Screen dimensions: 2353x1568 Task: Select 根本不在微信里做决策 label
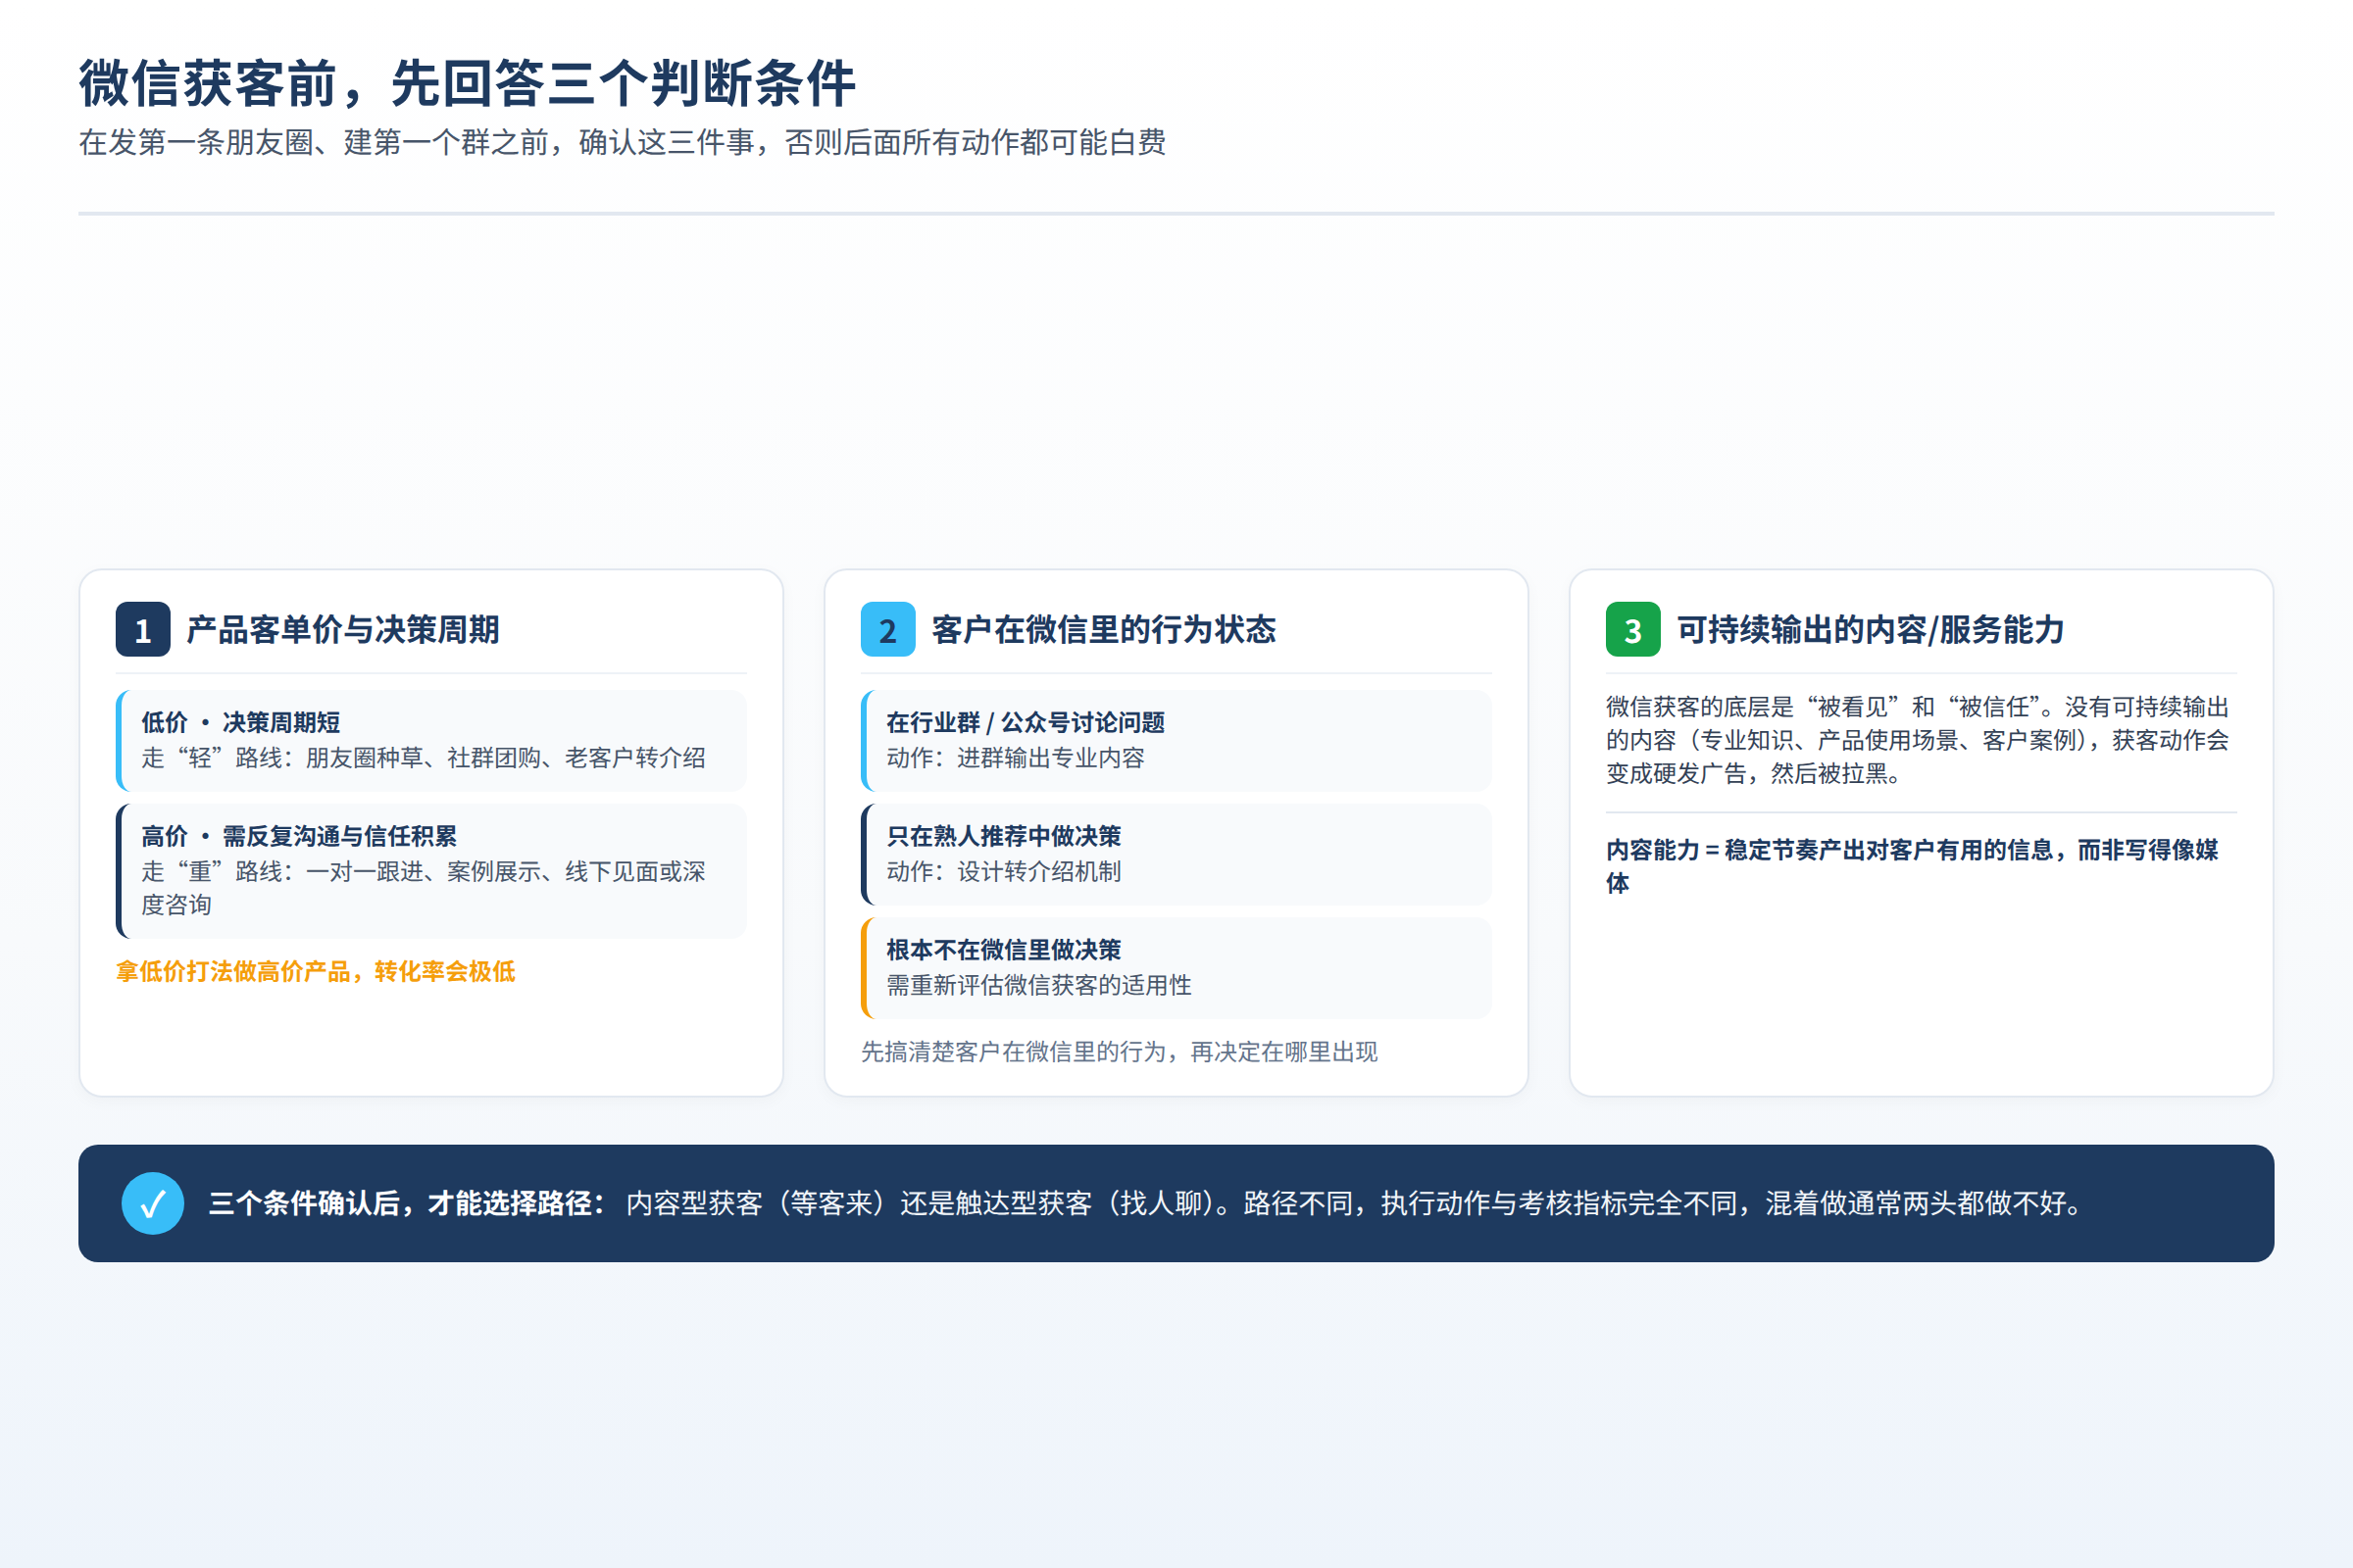click(1003, 950)
